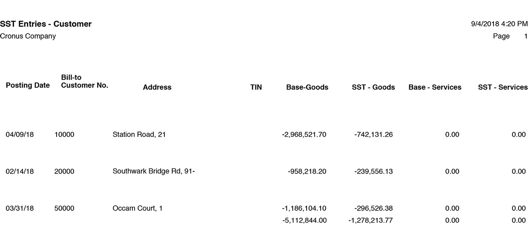Click the Base - Services column header
This screenshot has width=528, height=242.
point(435,87)
